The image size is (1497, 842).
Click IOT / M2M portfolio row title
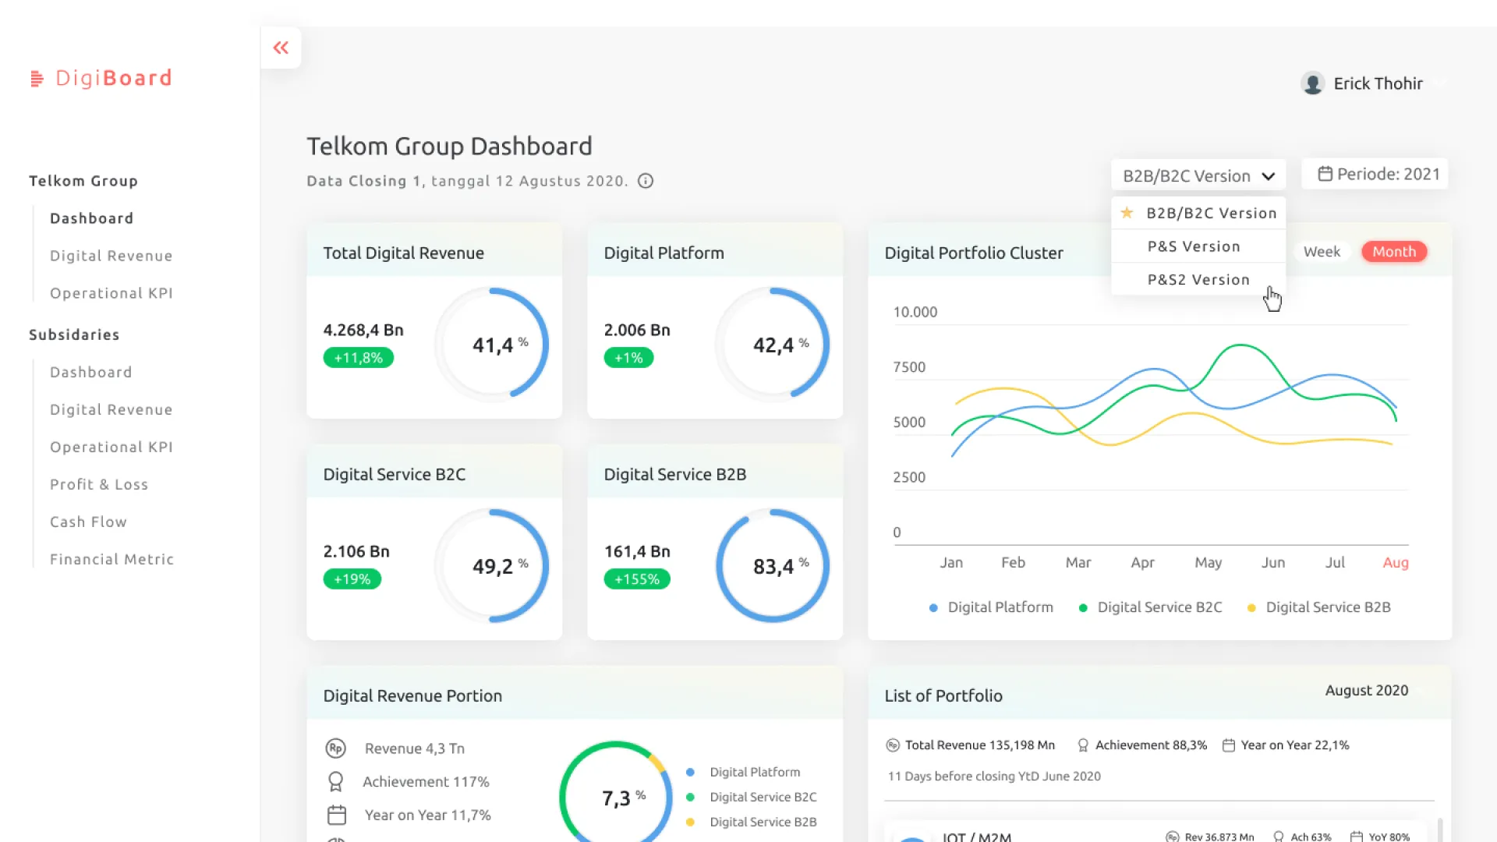click(x=976, y=837)
